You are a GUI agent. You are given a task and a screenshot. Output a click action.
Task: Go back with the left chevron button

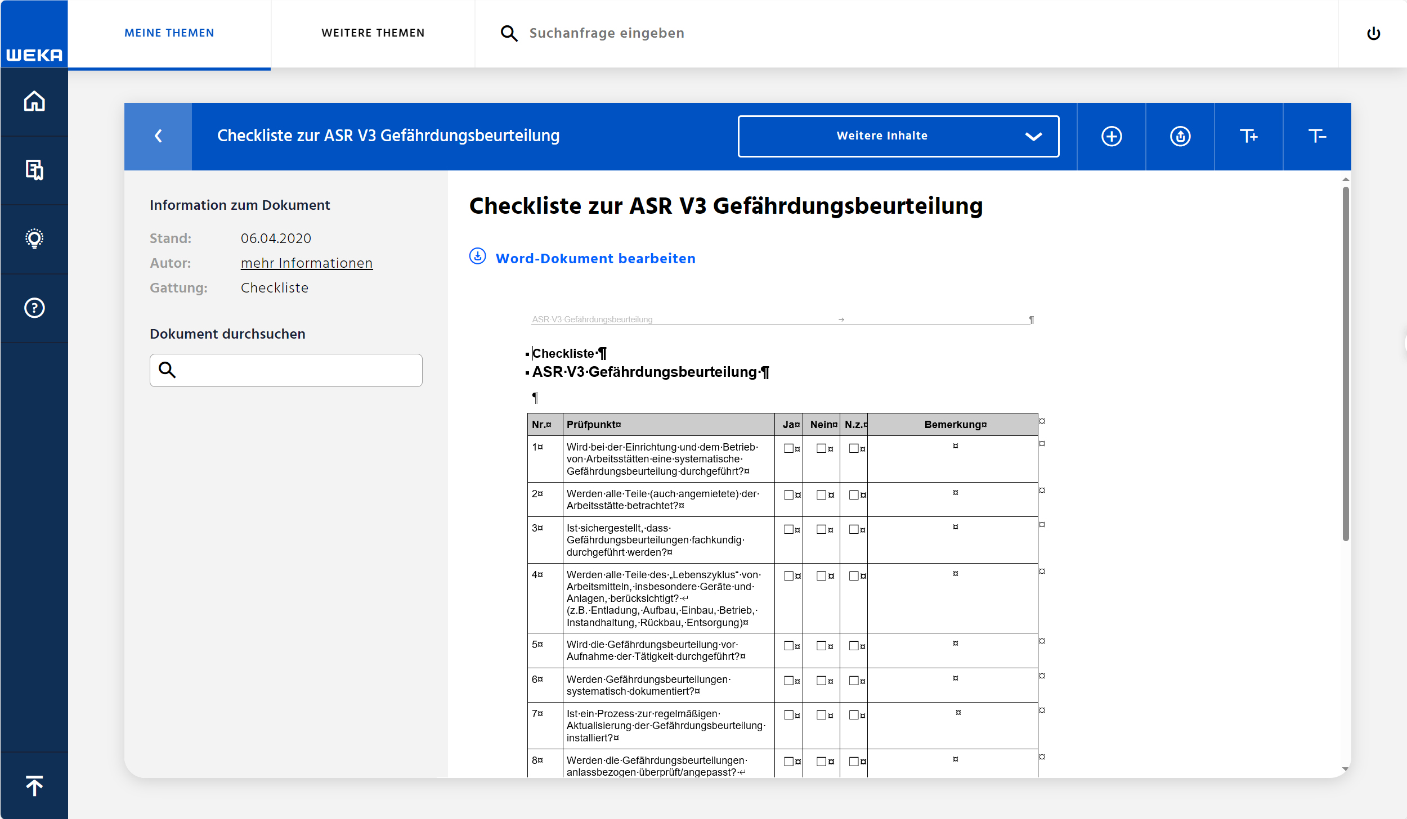[x=158, y=136]
